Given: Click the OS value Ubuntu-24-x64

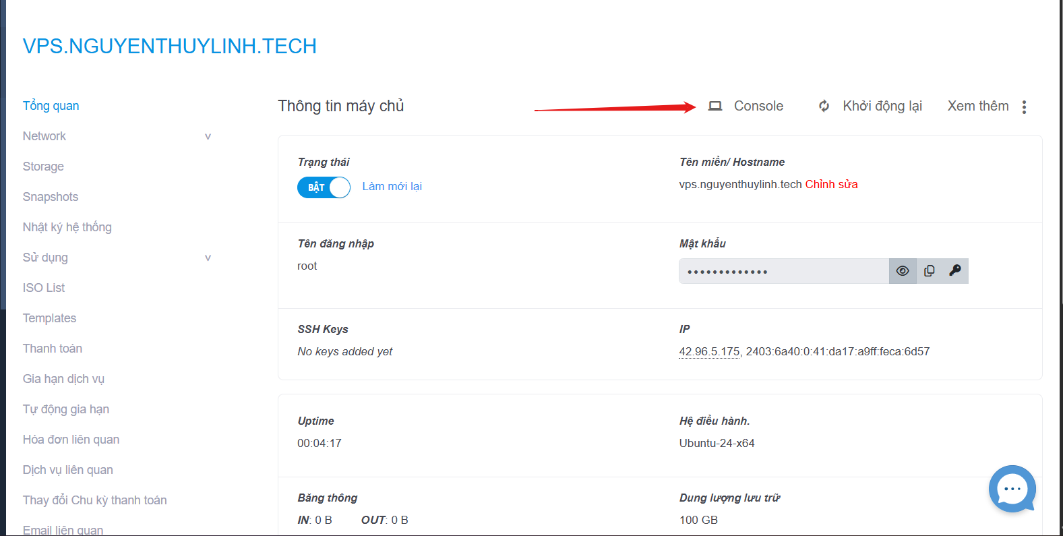Looking at the screenshot, I should point(717,443).
